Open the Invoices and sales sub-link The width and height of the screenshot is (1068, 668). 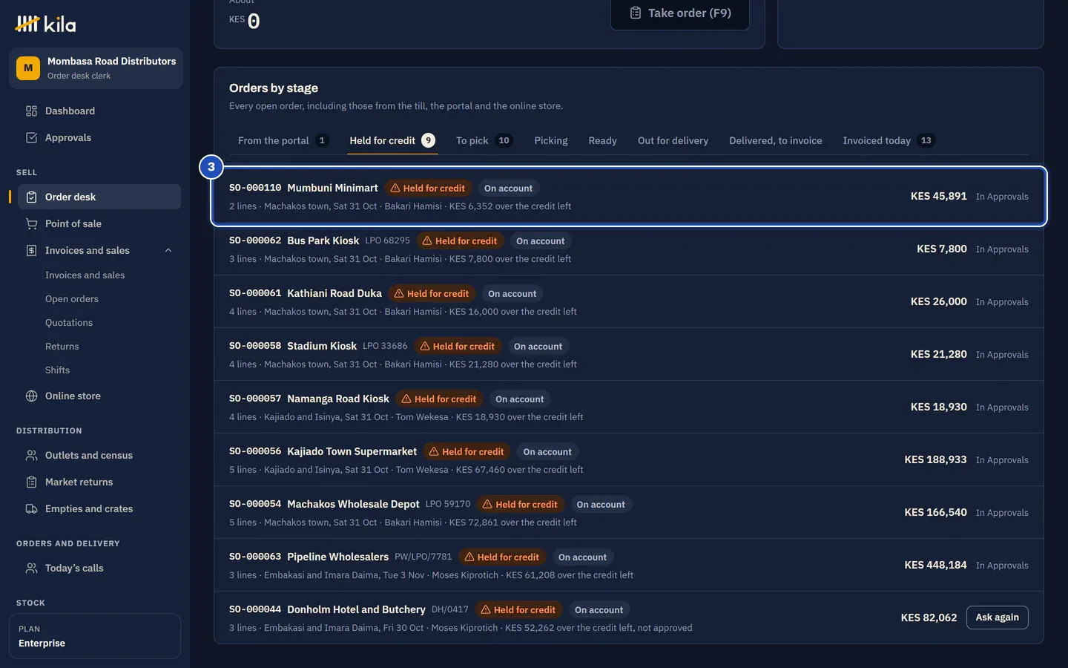pyautogui.click(x=85, y=275)
